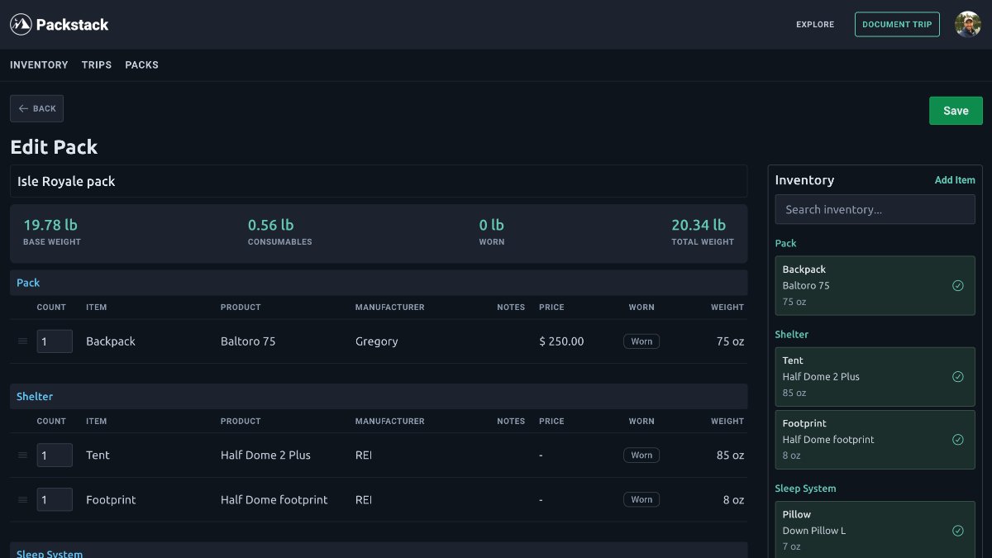Click the Edit Pack page heading
992x558 pixels.
pos(54,147)
